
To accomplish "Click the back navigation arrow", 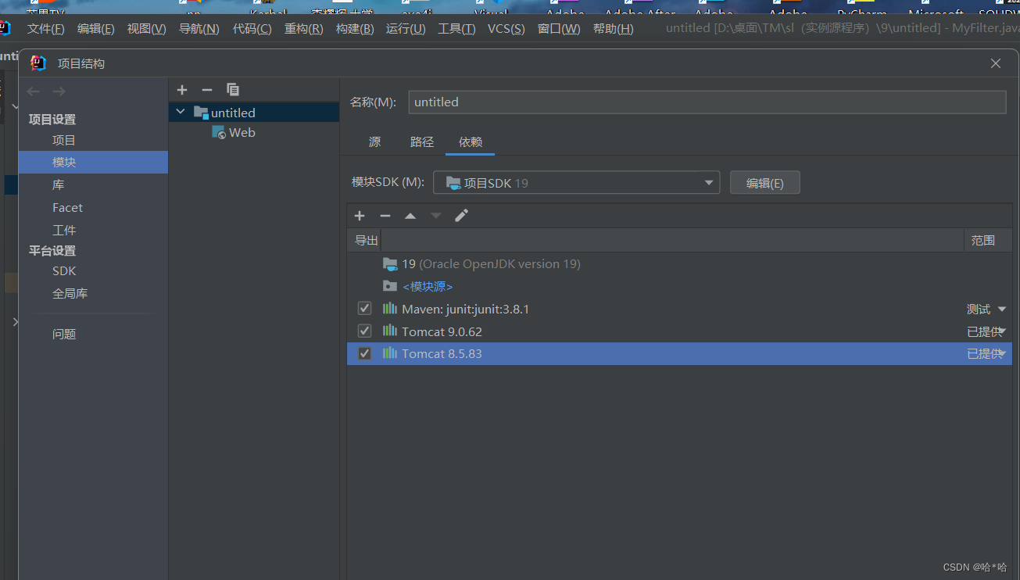I will (34, 91).
